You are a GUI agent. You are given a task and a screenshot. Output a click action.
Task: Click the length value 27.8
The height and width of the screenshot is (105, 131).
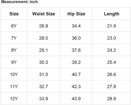pyautogui.click(x=111, y=87)
